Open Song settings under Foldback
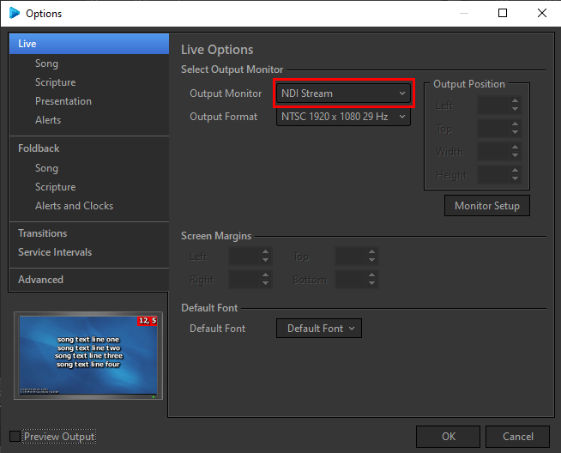The width and height of the screenshot is (561, 453). pos(46,168)
